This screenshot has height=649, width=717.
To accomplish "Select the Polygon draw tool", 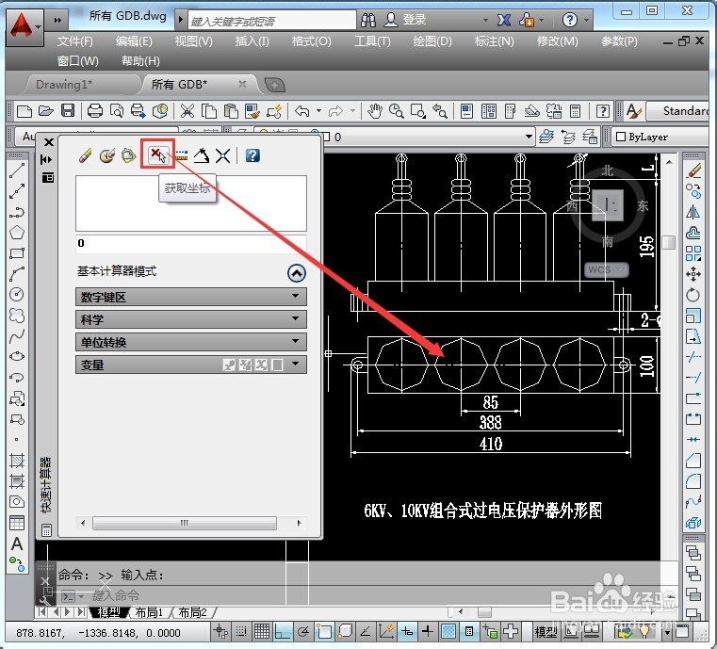I will point(17,232).
